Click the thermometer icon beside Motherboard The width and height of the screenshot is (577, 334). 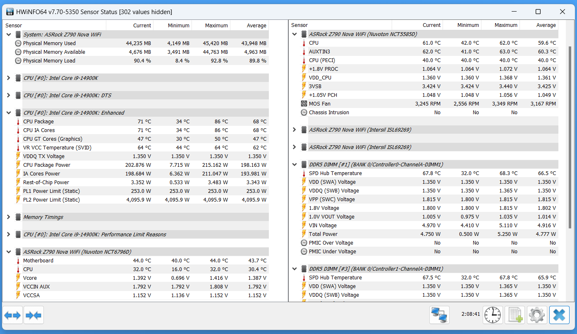click(18, 261)
